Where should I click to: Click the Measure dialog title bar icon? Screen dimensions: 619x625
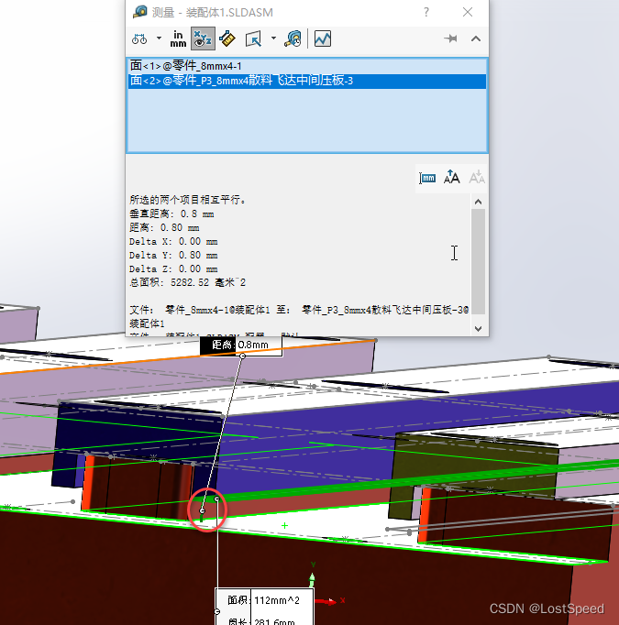pyautogui.click(x=140, y=12)
